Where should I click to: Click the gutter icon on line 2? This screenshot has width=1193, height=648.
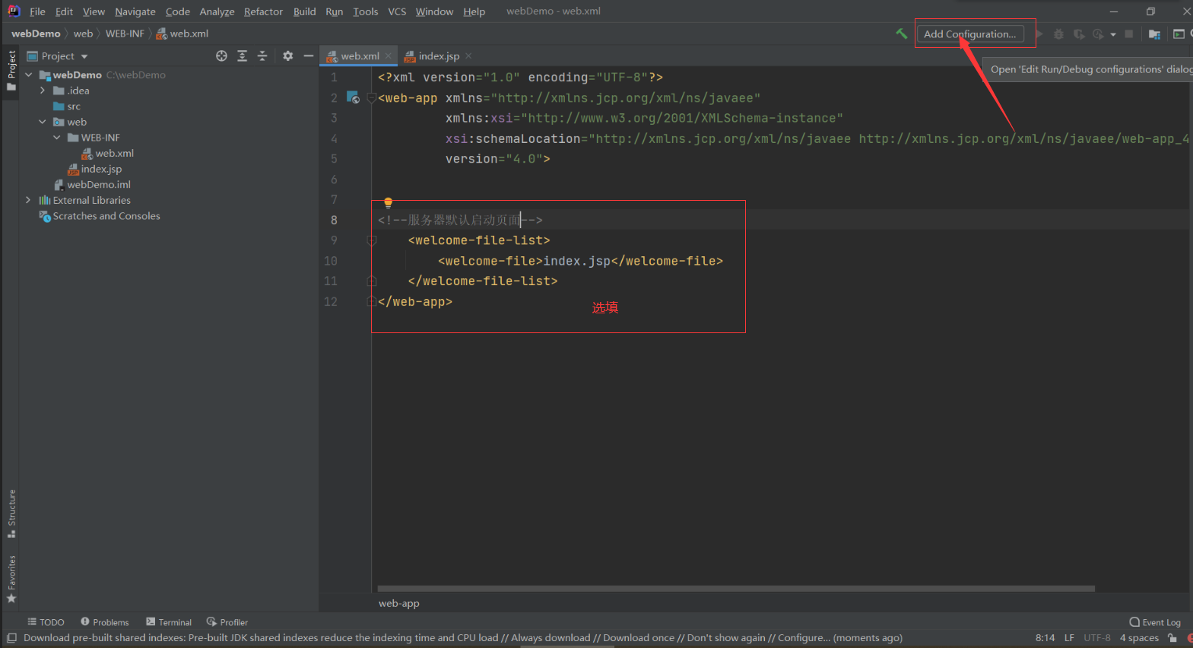pos(353,97)
